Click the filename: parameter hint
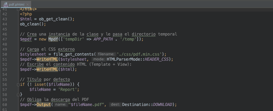This screenshot has height=111, width=273. [106, 54]
